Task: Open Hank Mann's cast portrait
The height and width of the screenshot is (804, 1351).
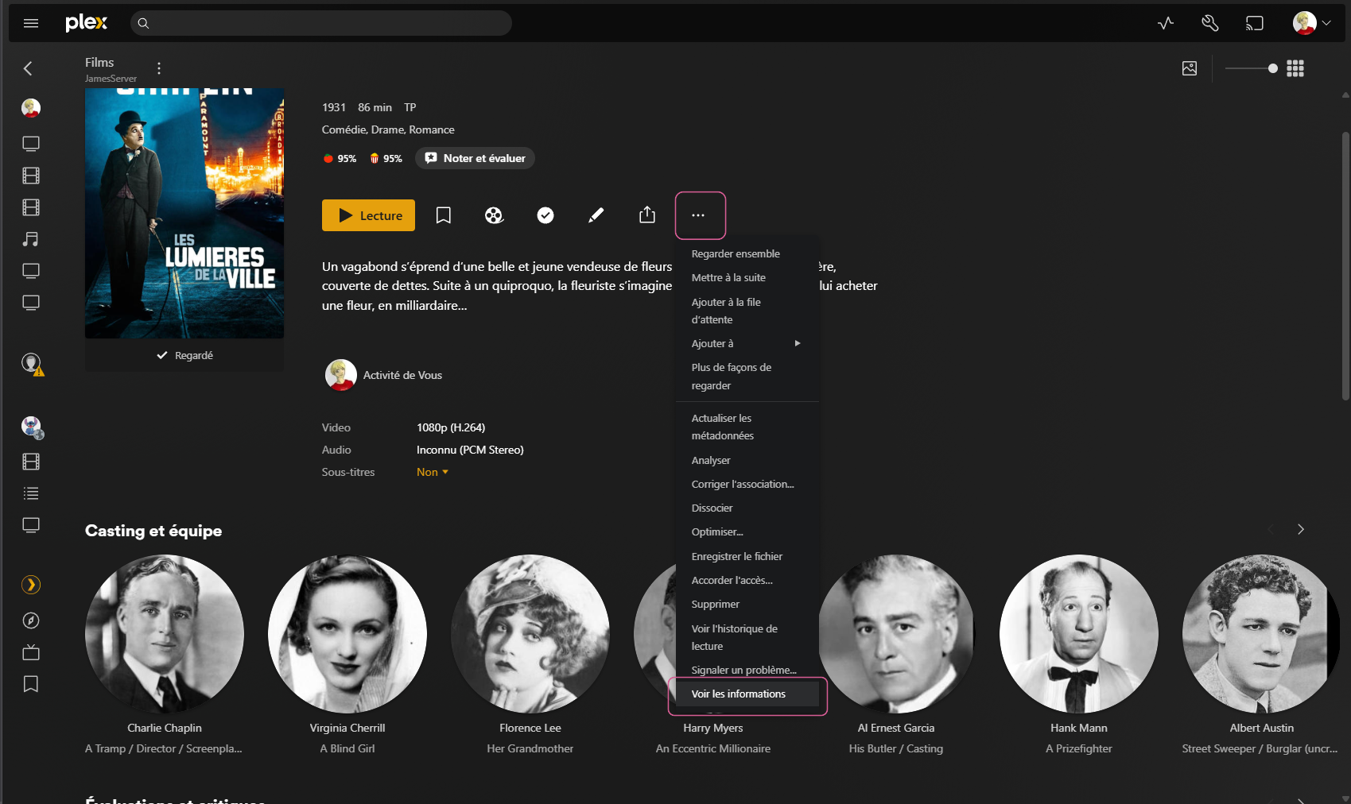Action: tap(1079, 634)
